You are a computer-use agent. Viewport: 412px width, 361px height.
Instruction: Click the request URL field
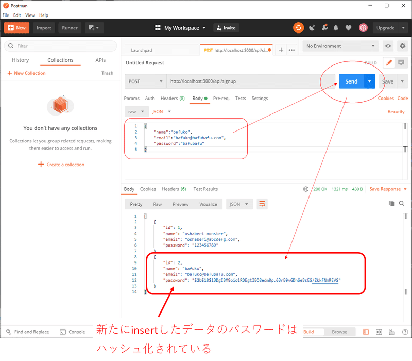[x=251, y=81]
